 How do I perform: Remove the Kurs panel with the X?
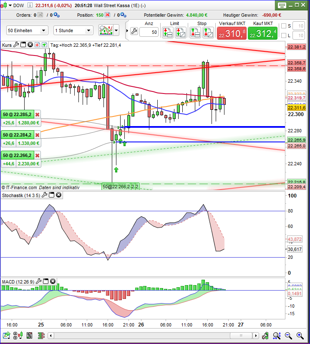pos(30,45)
